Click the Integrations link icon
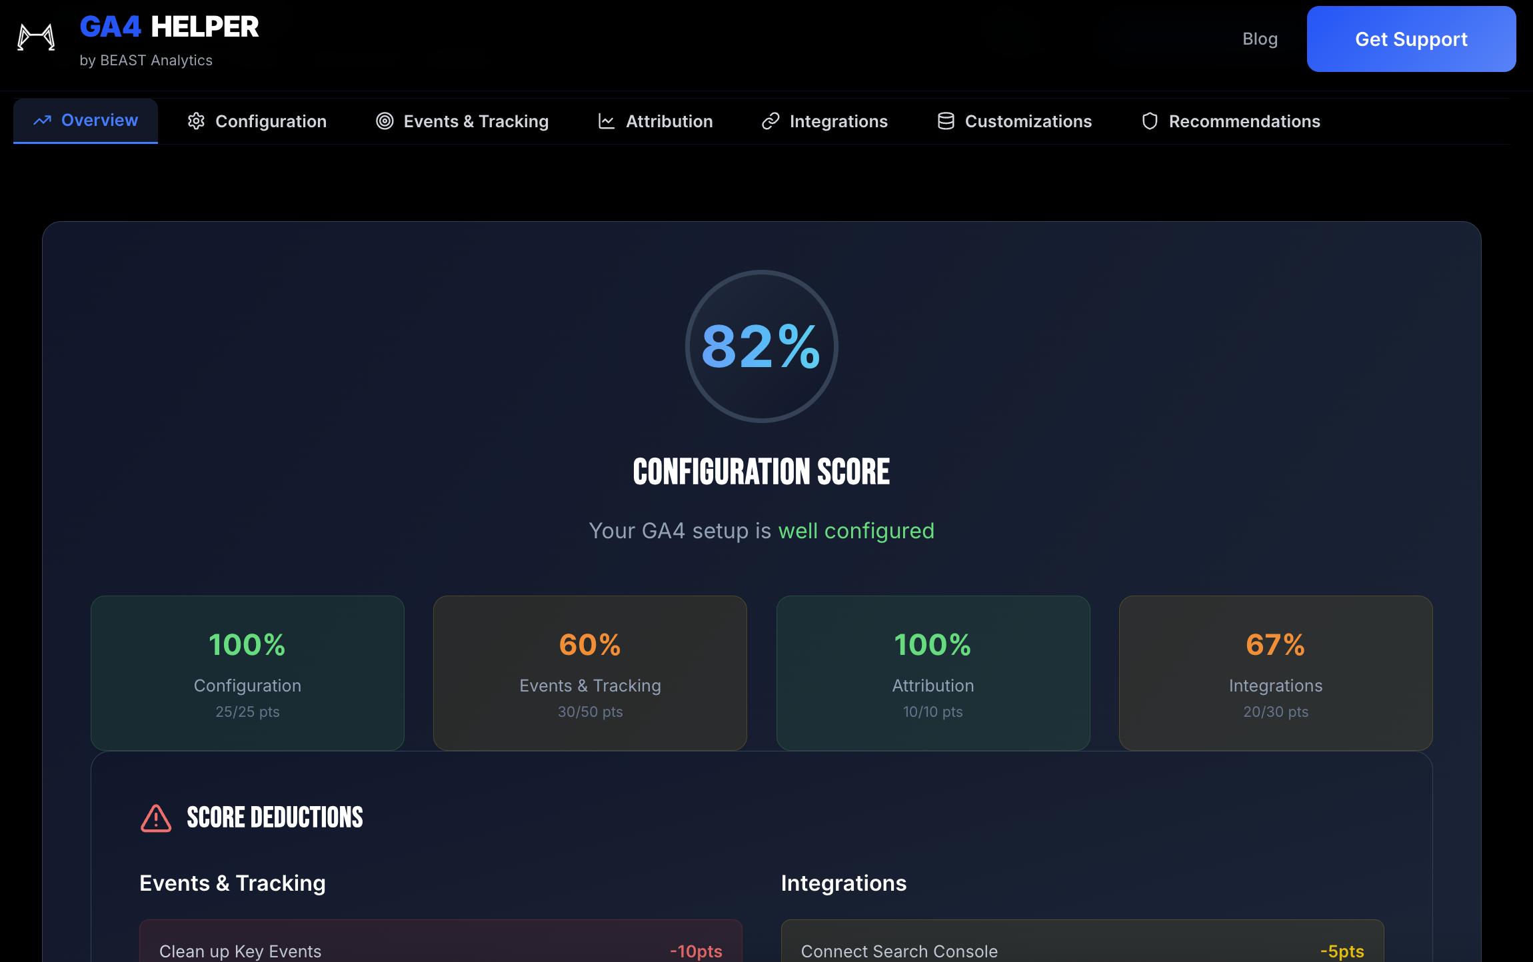This screenshot has height=962, width=1533. tap(770, 121)
